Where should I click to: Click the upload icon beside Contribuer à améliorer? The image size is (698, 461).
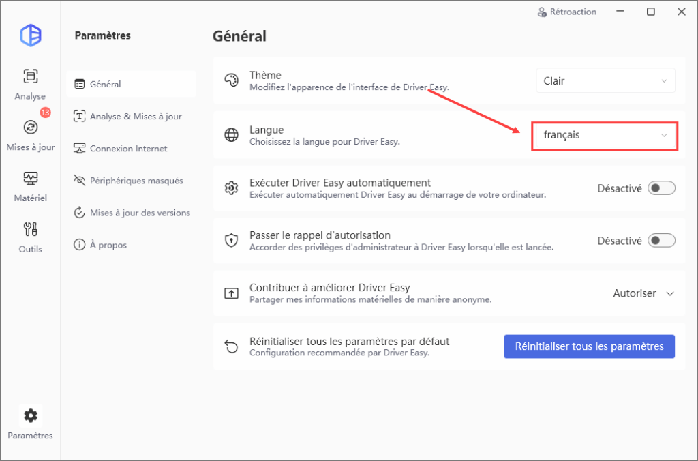pos(231,293)
